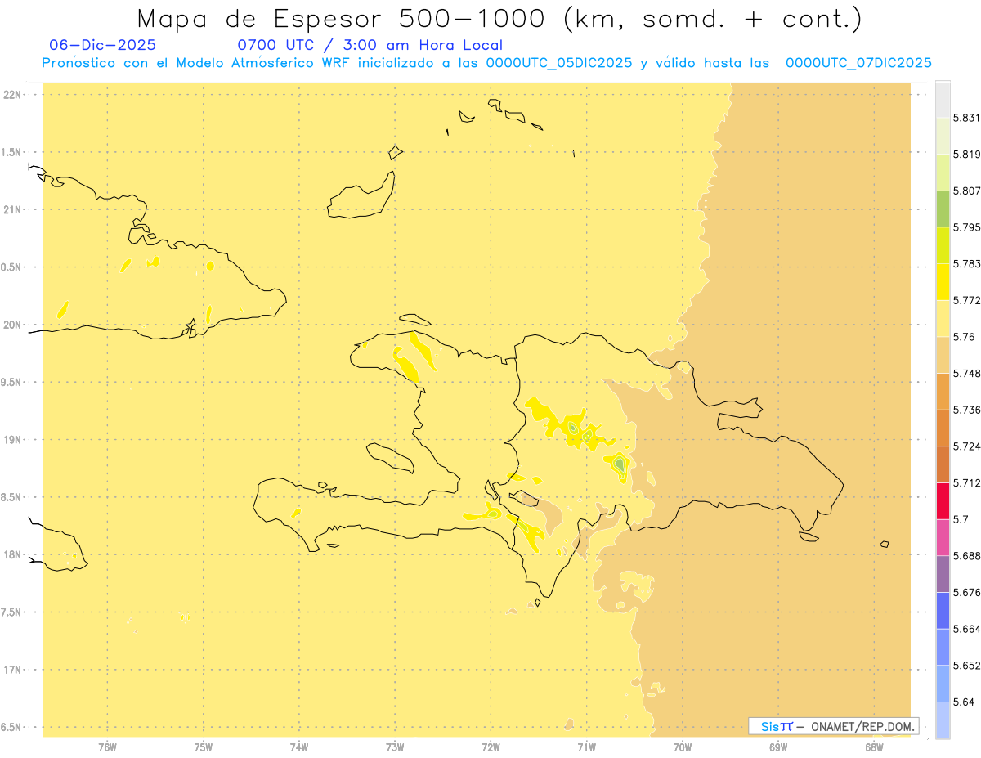
Task: Click the latitude label 22N
Action: (x=13, y=95)
